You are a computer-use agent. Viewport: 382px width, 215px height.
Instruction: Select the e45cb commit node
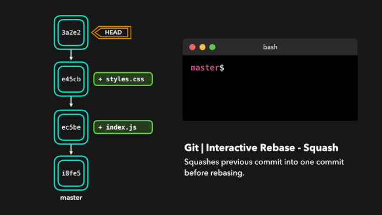coord(71,79)
